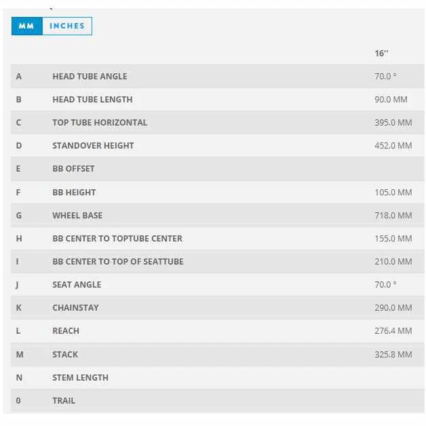Click the Wheel Base row label
This screenshot has width=426, height=426.
click(77, 216)
